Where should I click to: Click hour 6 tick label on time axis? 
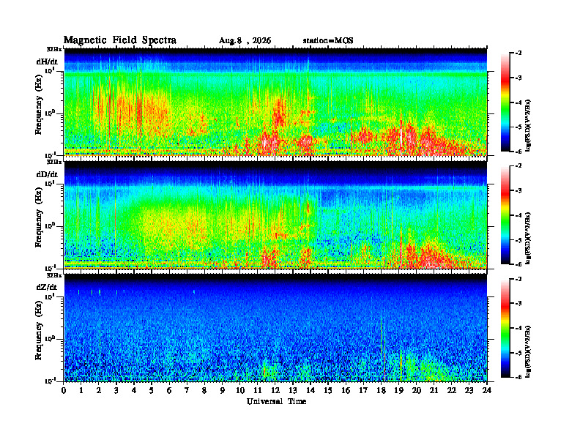pos(169,391)
